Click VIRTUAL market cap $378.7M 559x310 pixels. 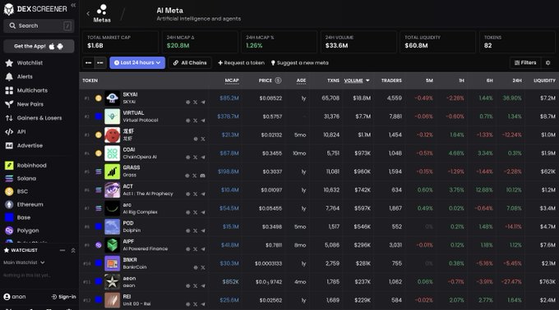point(229,116)
